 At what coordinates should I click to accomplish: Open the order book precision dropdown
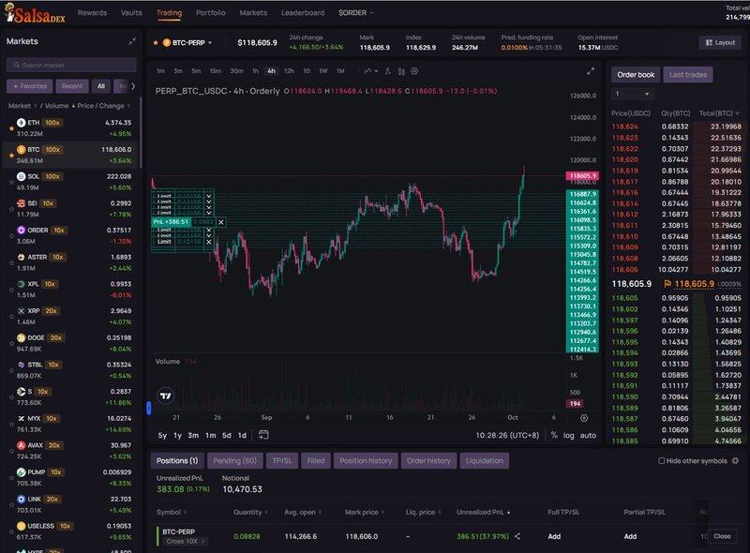tap(630, 94)
